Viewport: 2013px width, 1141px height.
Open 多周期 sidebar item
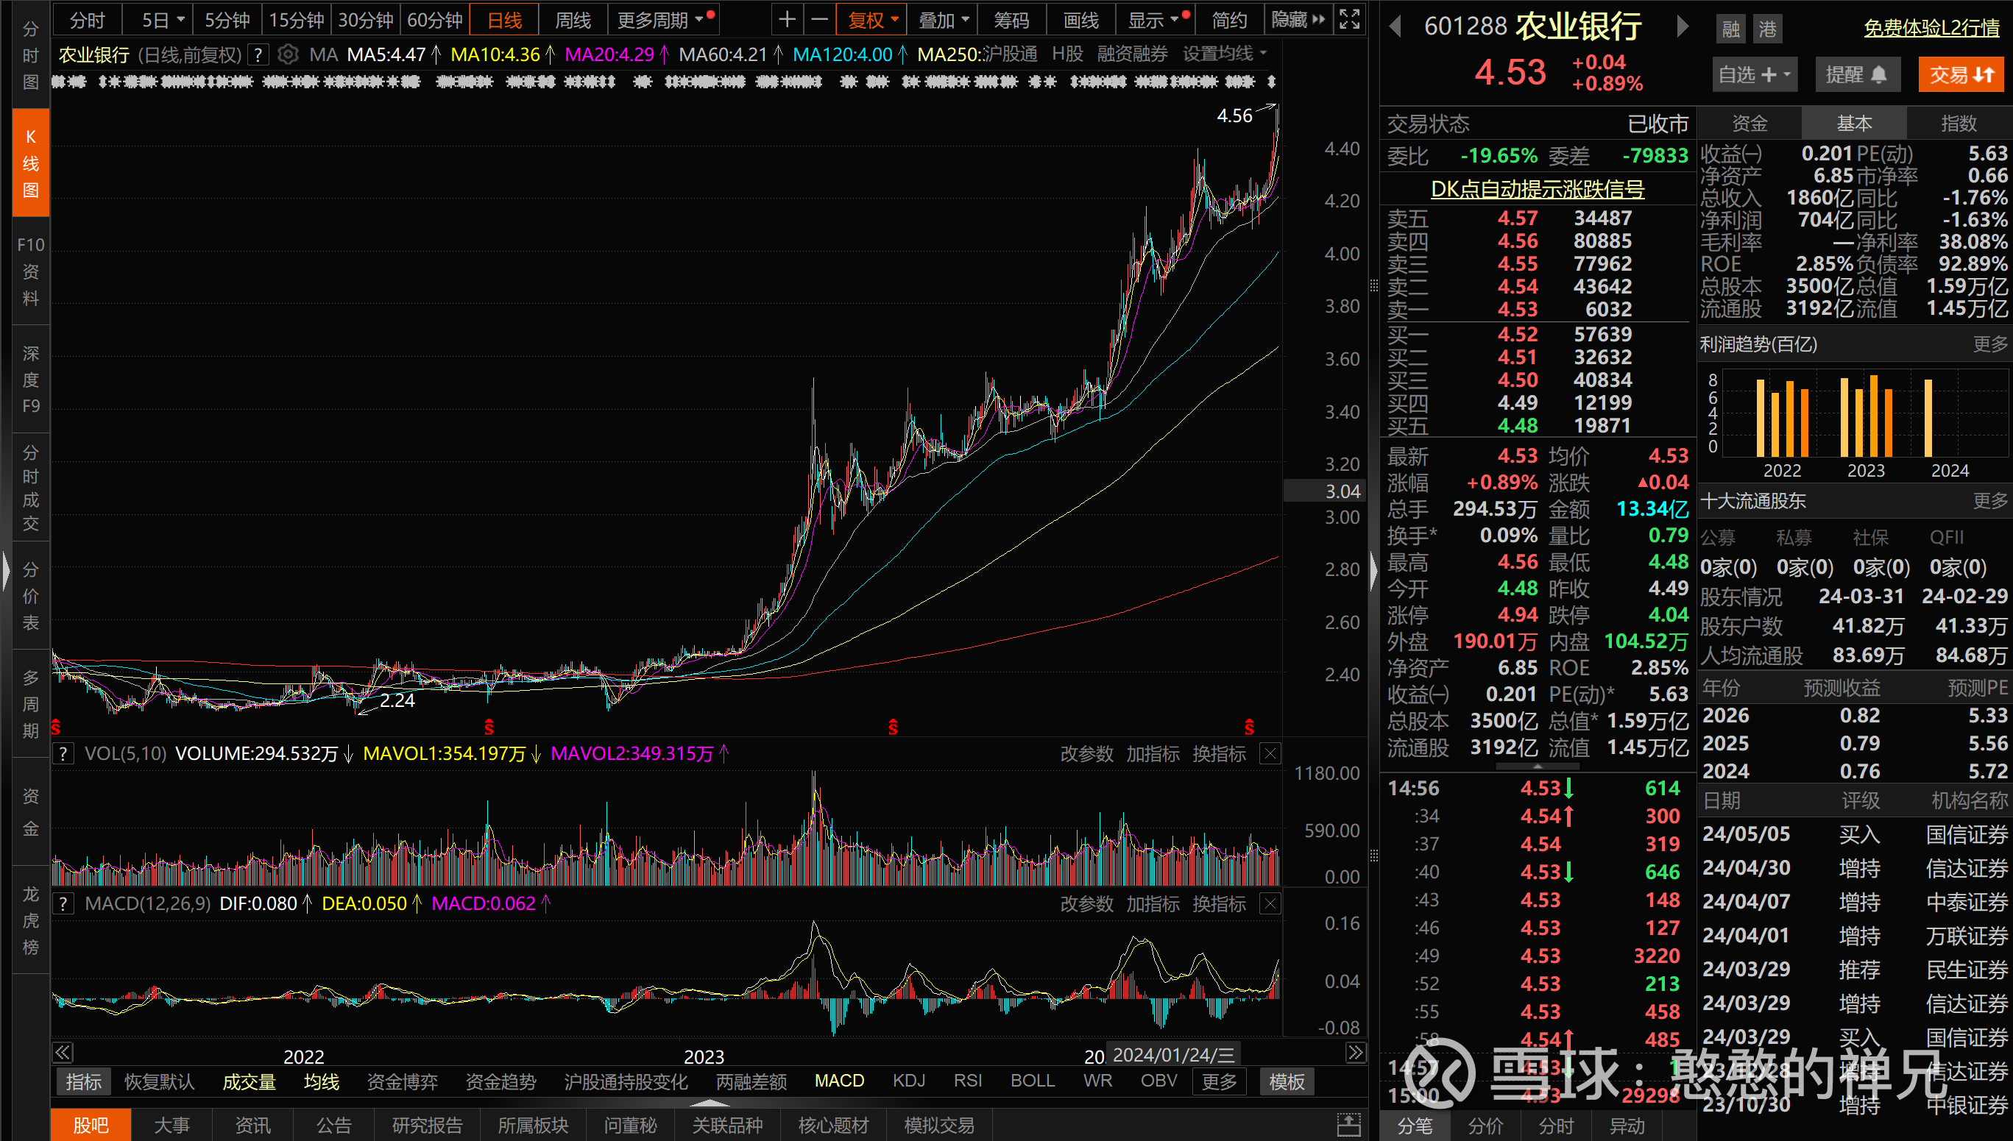tap(31, 704)
